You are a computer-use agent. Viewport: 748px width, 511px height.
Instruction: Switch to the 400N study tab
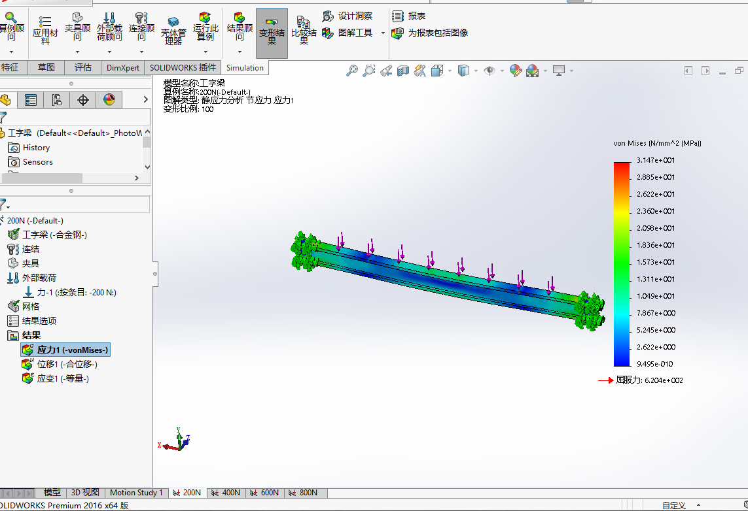pos(226,493)
